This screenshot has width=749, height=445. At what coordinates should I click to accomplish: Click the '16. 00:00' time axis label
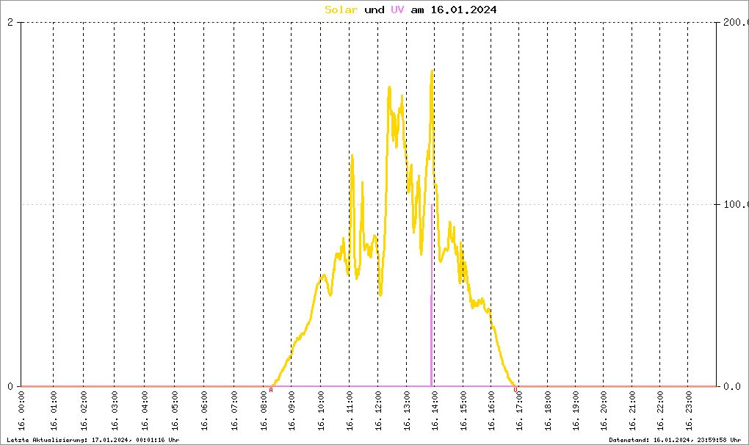[21, 411]
